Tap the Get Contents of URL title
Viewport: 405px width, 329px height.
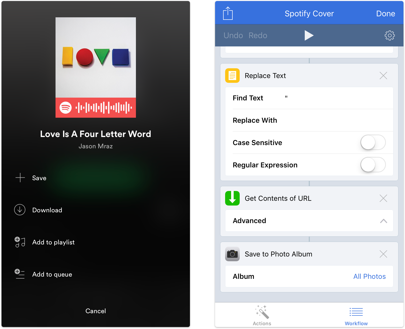pyautogui.click(x=278, y=198)
